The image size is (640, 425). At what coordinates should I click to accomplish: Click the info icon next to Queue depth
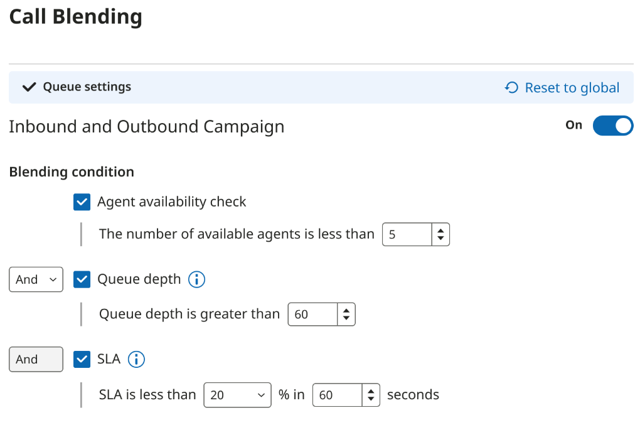click(x=196, y=279)
